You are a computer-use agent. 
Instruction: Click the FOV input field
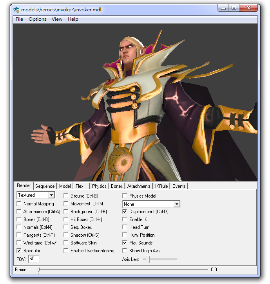(x=34, y=259)
